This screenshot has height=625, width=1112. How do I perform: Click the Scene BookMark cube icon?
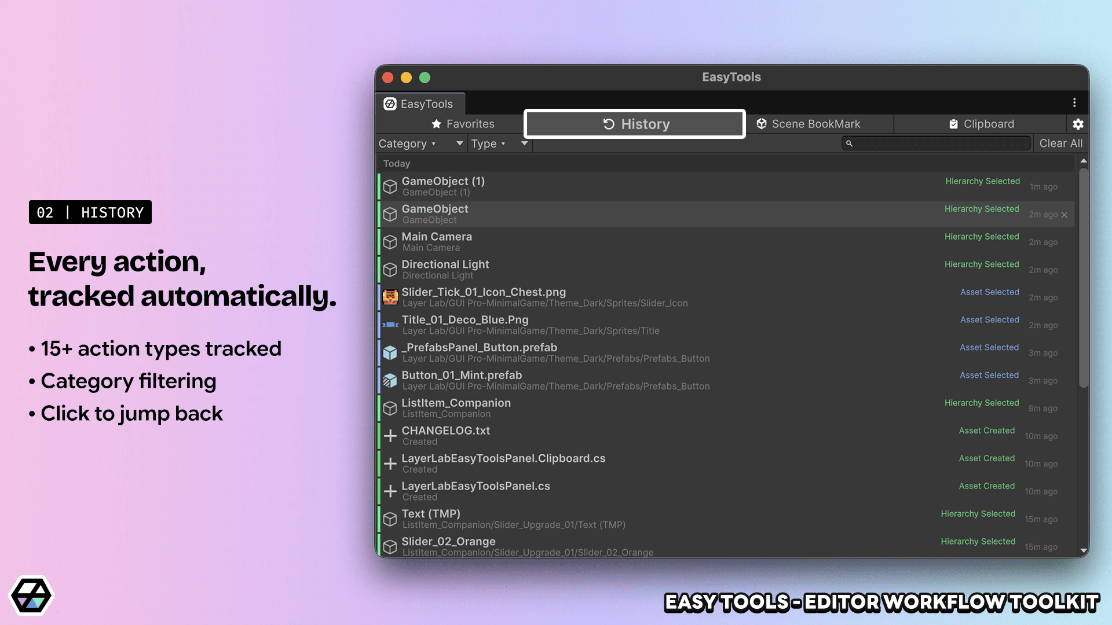coord(762,124)
